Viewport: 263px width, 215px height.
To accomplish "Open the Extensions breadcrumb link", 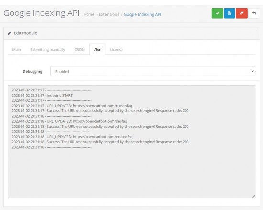I will tap(109, 14).
